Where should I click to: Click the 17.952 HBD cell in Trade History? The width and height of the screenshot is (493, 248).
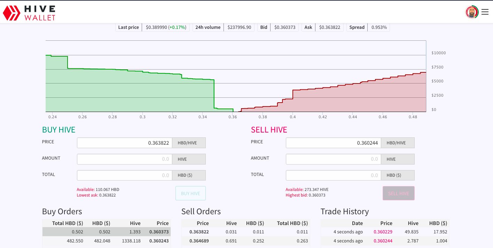440,232
